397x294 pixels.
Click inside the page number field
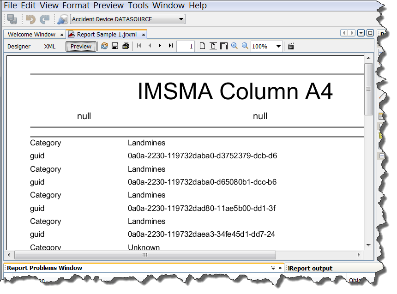(x=186, y=46)
